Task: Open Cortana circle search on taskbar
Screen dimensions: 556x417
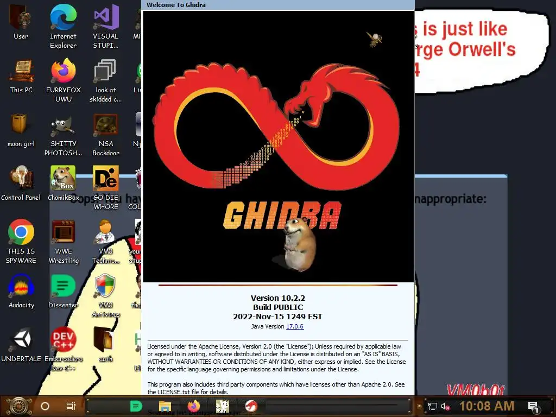Action: 45,406
